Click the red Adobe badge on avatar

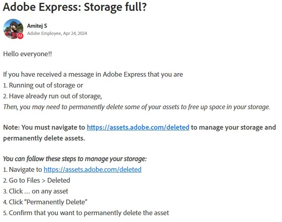[20, 36]
